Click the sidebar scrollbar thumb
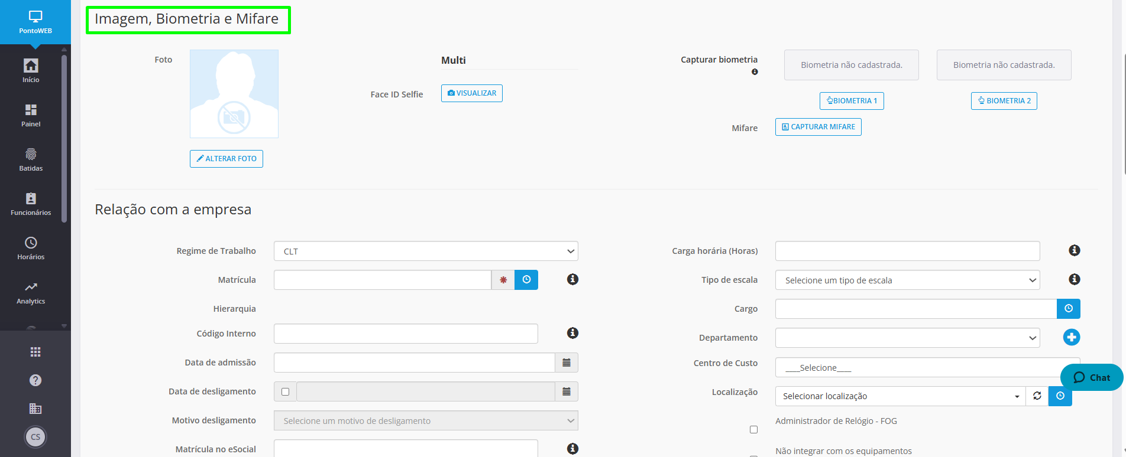1126x457 pixels. (64, 139)
